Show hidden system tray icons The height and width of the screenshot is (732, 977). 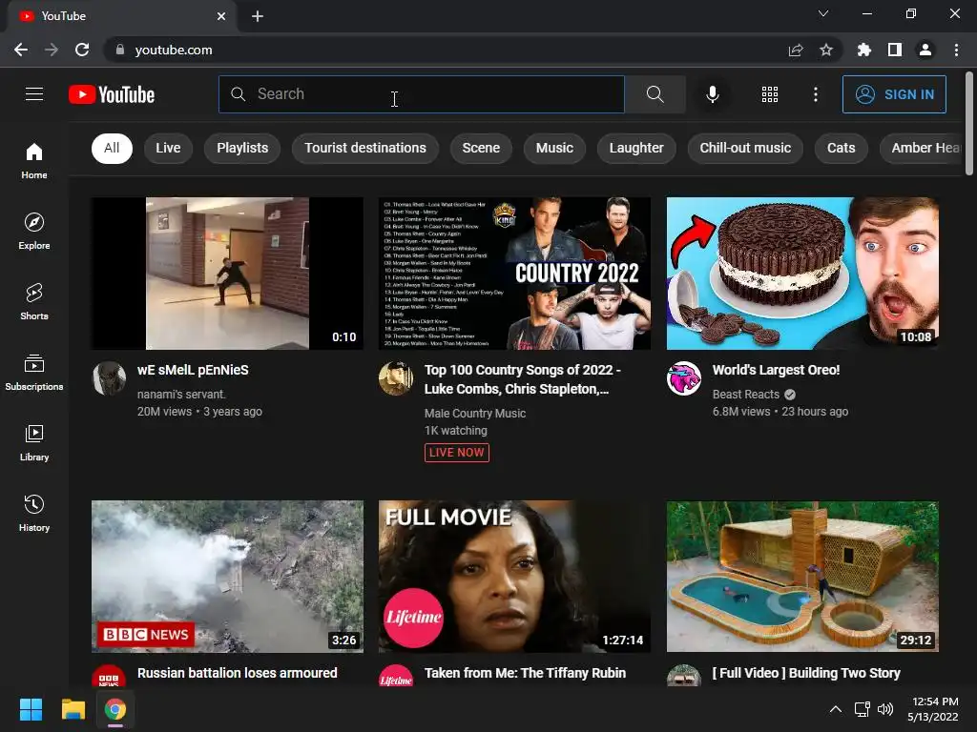pos(836,709)
